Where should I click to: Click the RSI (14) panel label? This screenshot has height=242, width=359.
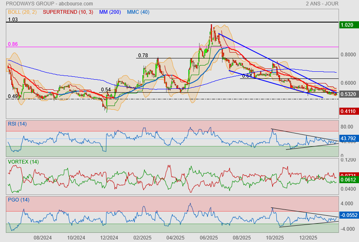coord(17,124)
